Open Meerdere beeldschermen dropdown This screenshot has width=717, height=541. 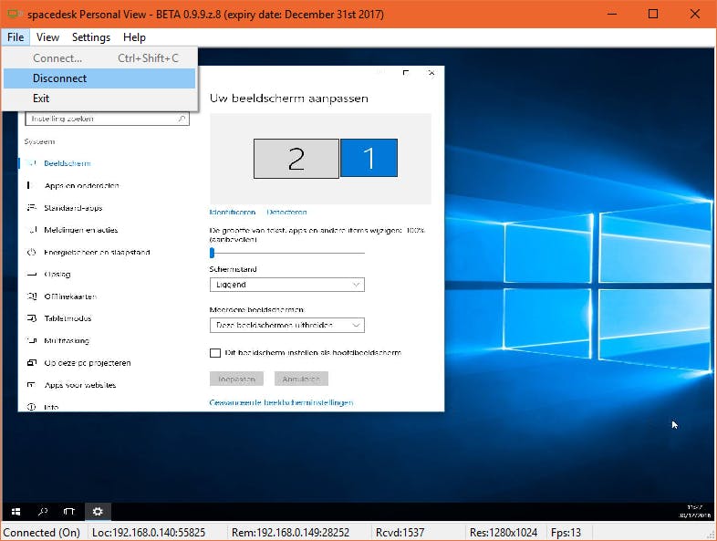point(287,325)
